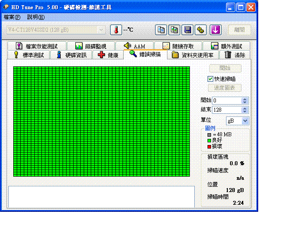Image resolution: width=282 pixels, height=225 pixels.
Task: Click the 結束 end value field
Action: [227, 109]
